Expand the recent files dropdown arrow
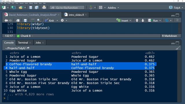 (25, 8)
